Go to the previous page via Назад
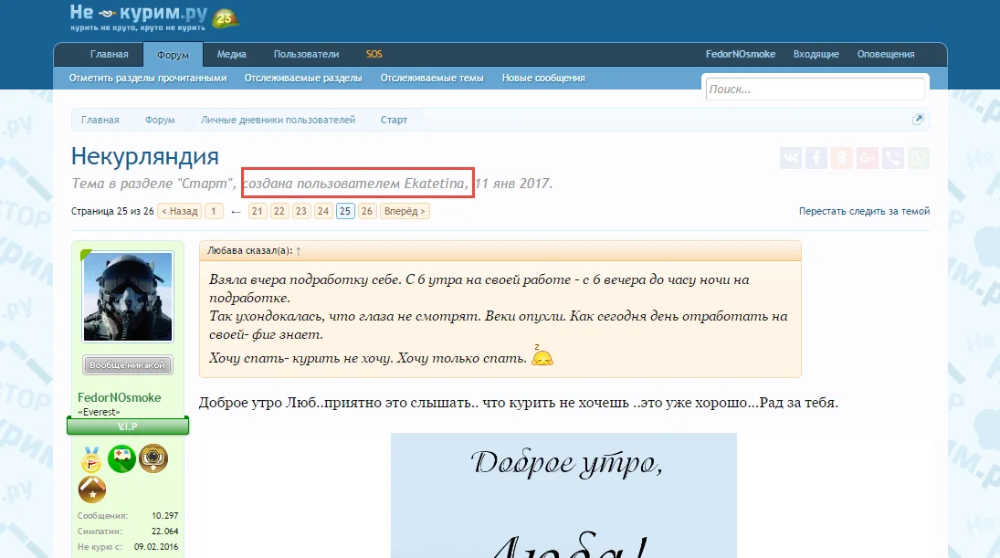 pos(179,211)
